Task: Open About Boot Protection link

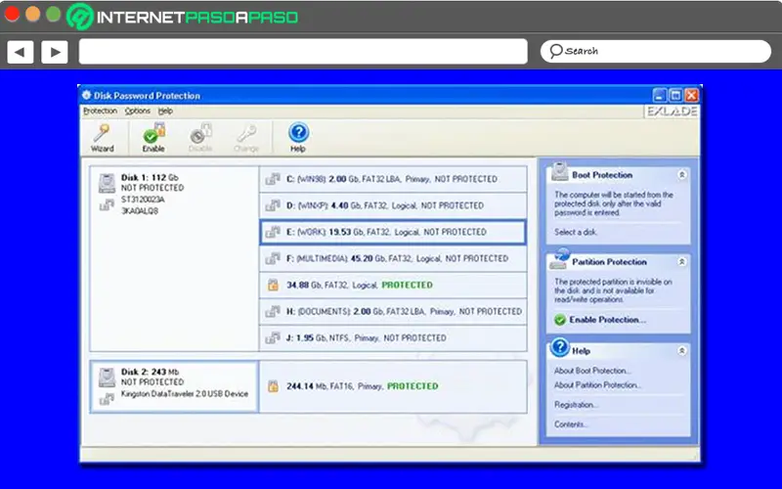Action: pyautogui.click(x=592, y=371)
